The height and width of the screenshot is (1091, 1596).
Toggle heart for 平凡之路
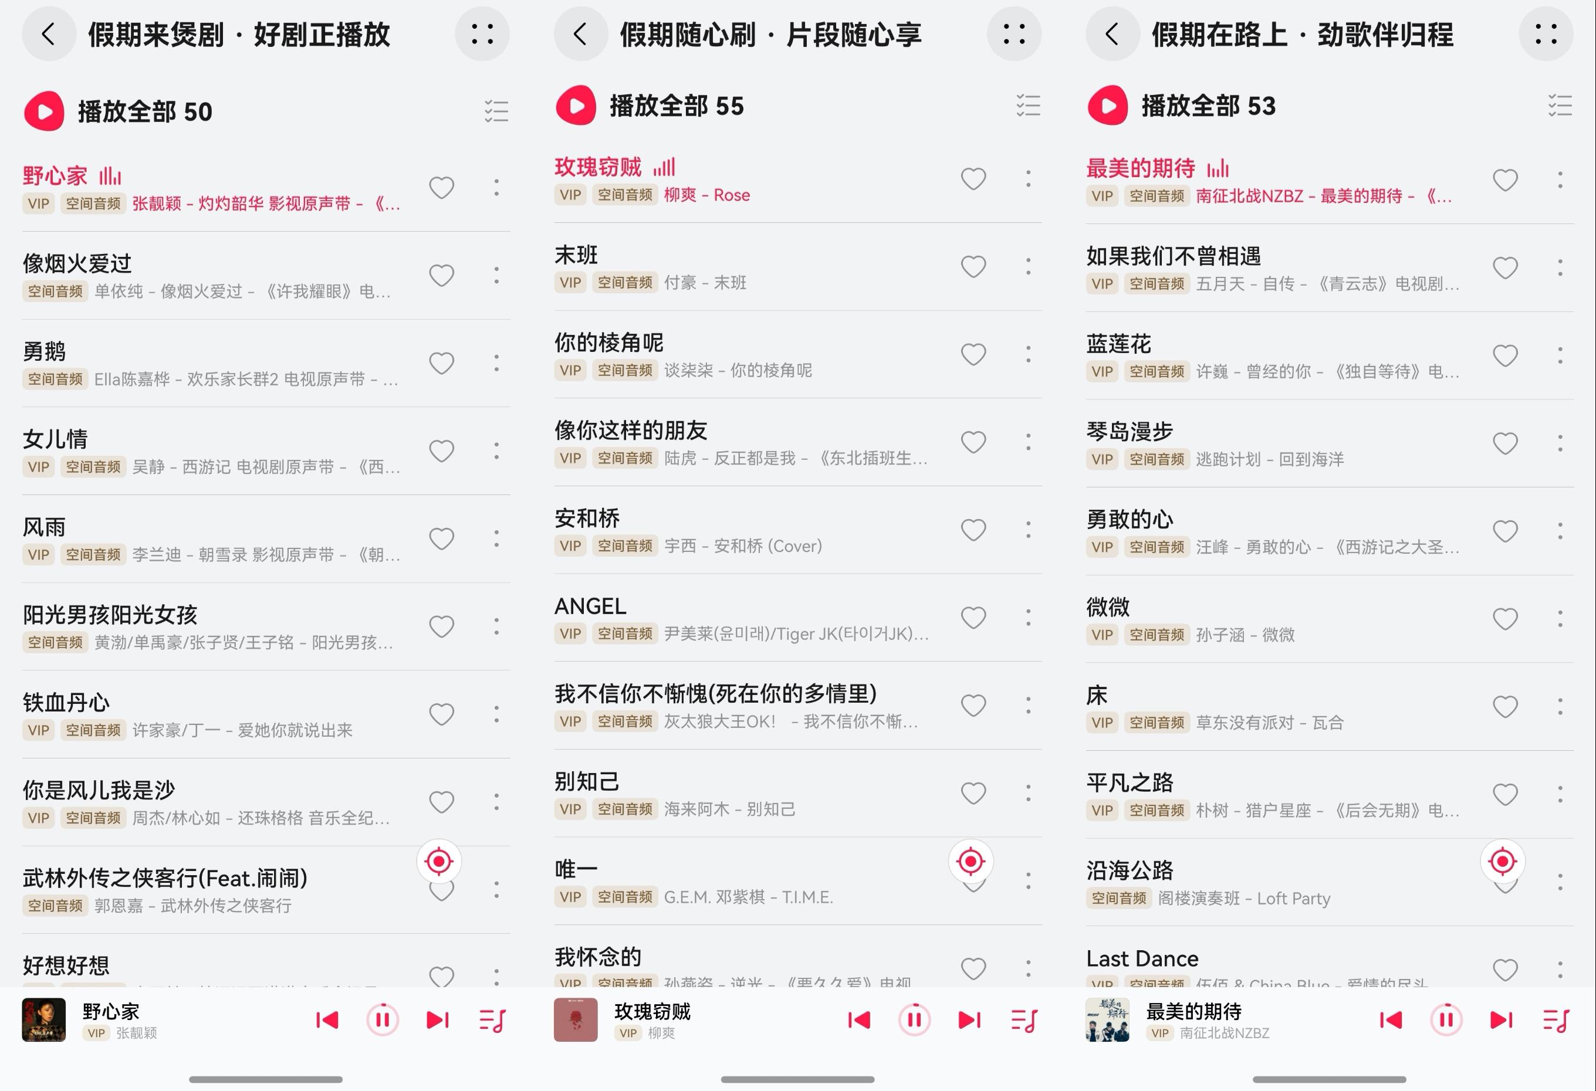pos(1506,794)
